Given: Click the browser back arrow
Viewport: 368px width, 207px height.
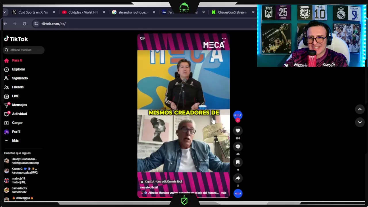Looking at the screenshot, I should tap(5, 24).
